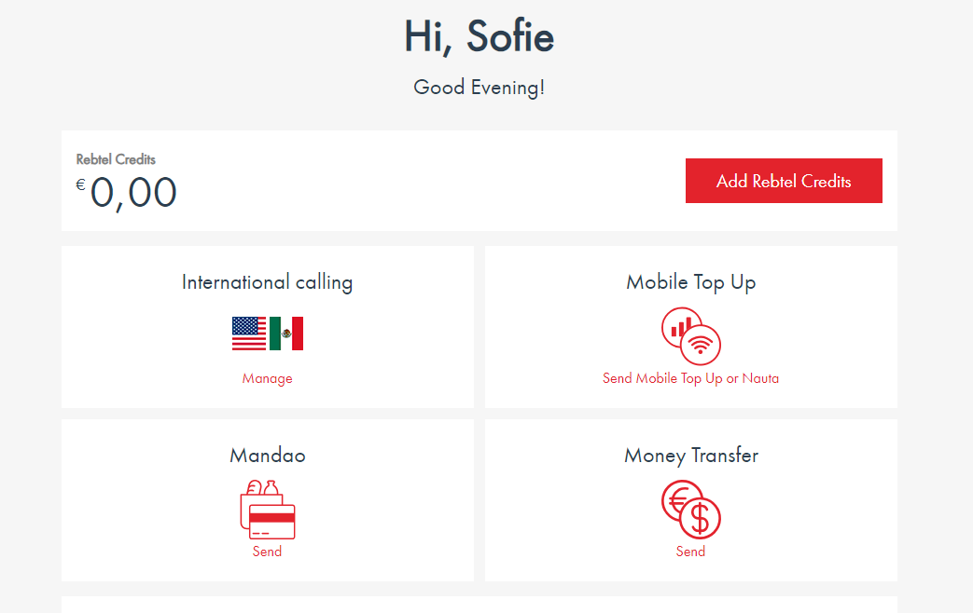The width and height of the screenshot is (973, 613).
Task: Open the Mandao grocery and card icon
Action: 267,509
